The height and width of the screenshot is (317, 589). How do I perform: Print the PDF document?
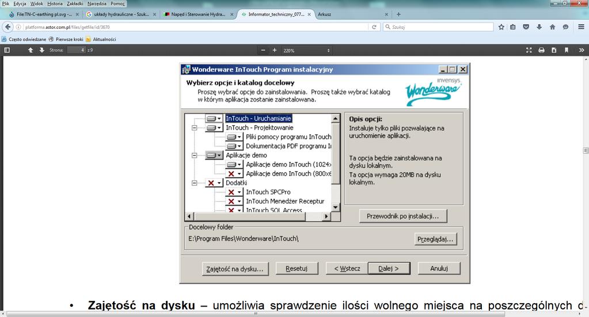coord(541,50)
